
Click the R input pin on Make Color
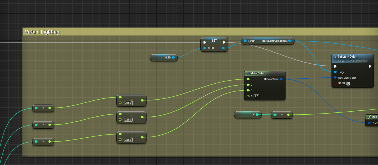pos(248,79)
